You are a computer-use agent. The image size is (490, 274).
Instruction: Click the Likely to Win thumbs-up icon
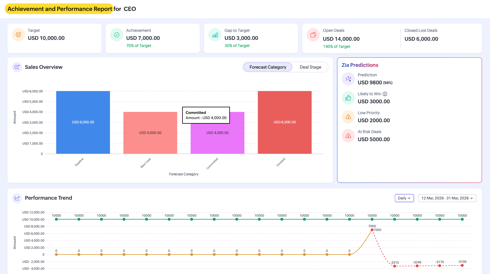pyautogui.click(x=348, y=98)
